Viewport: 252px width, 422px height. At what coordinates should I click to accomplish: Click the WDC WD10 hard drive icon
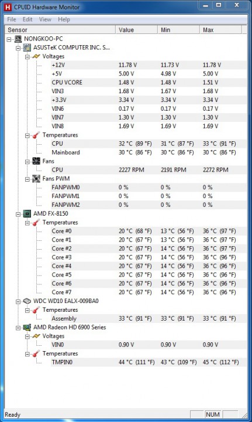point(27,301)
